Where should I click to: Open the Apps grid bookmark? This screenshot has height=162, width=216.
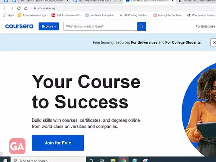tap(9, 15)
